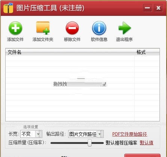Click the green plus 添加文件 icon

pos(15,28)
